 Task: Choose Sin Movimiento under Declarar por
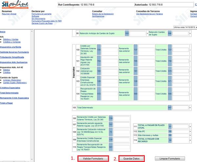pyautogui.click(x=39, y=19)
